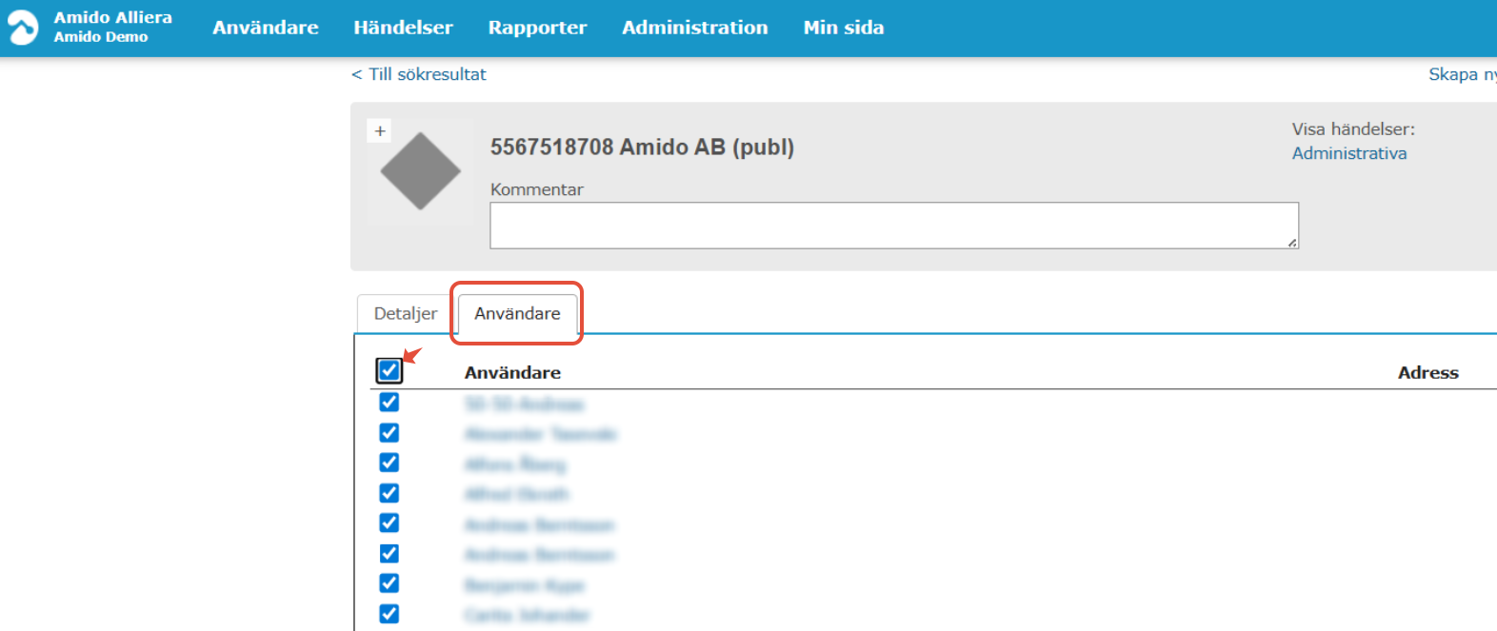Screen dimensions: 1497x631
Task: Click the Skapa ny link at top right
Action: coord(1462,74)
